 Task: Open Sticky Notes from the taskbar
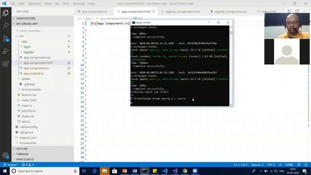pos(155,171)
